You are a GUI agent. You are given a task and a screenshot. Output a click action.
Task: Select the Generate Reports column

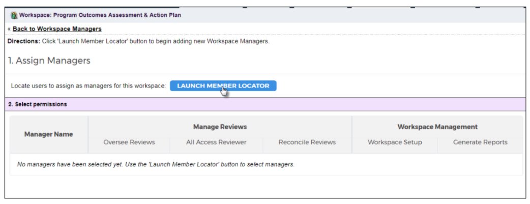pyautogui.click(x=480, y=142)
